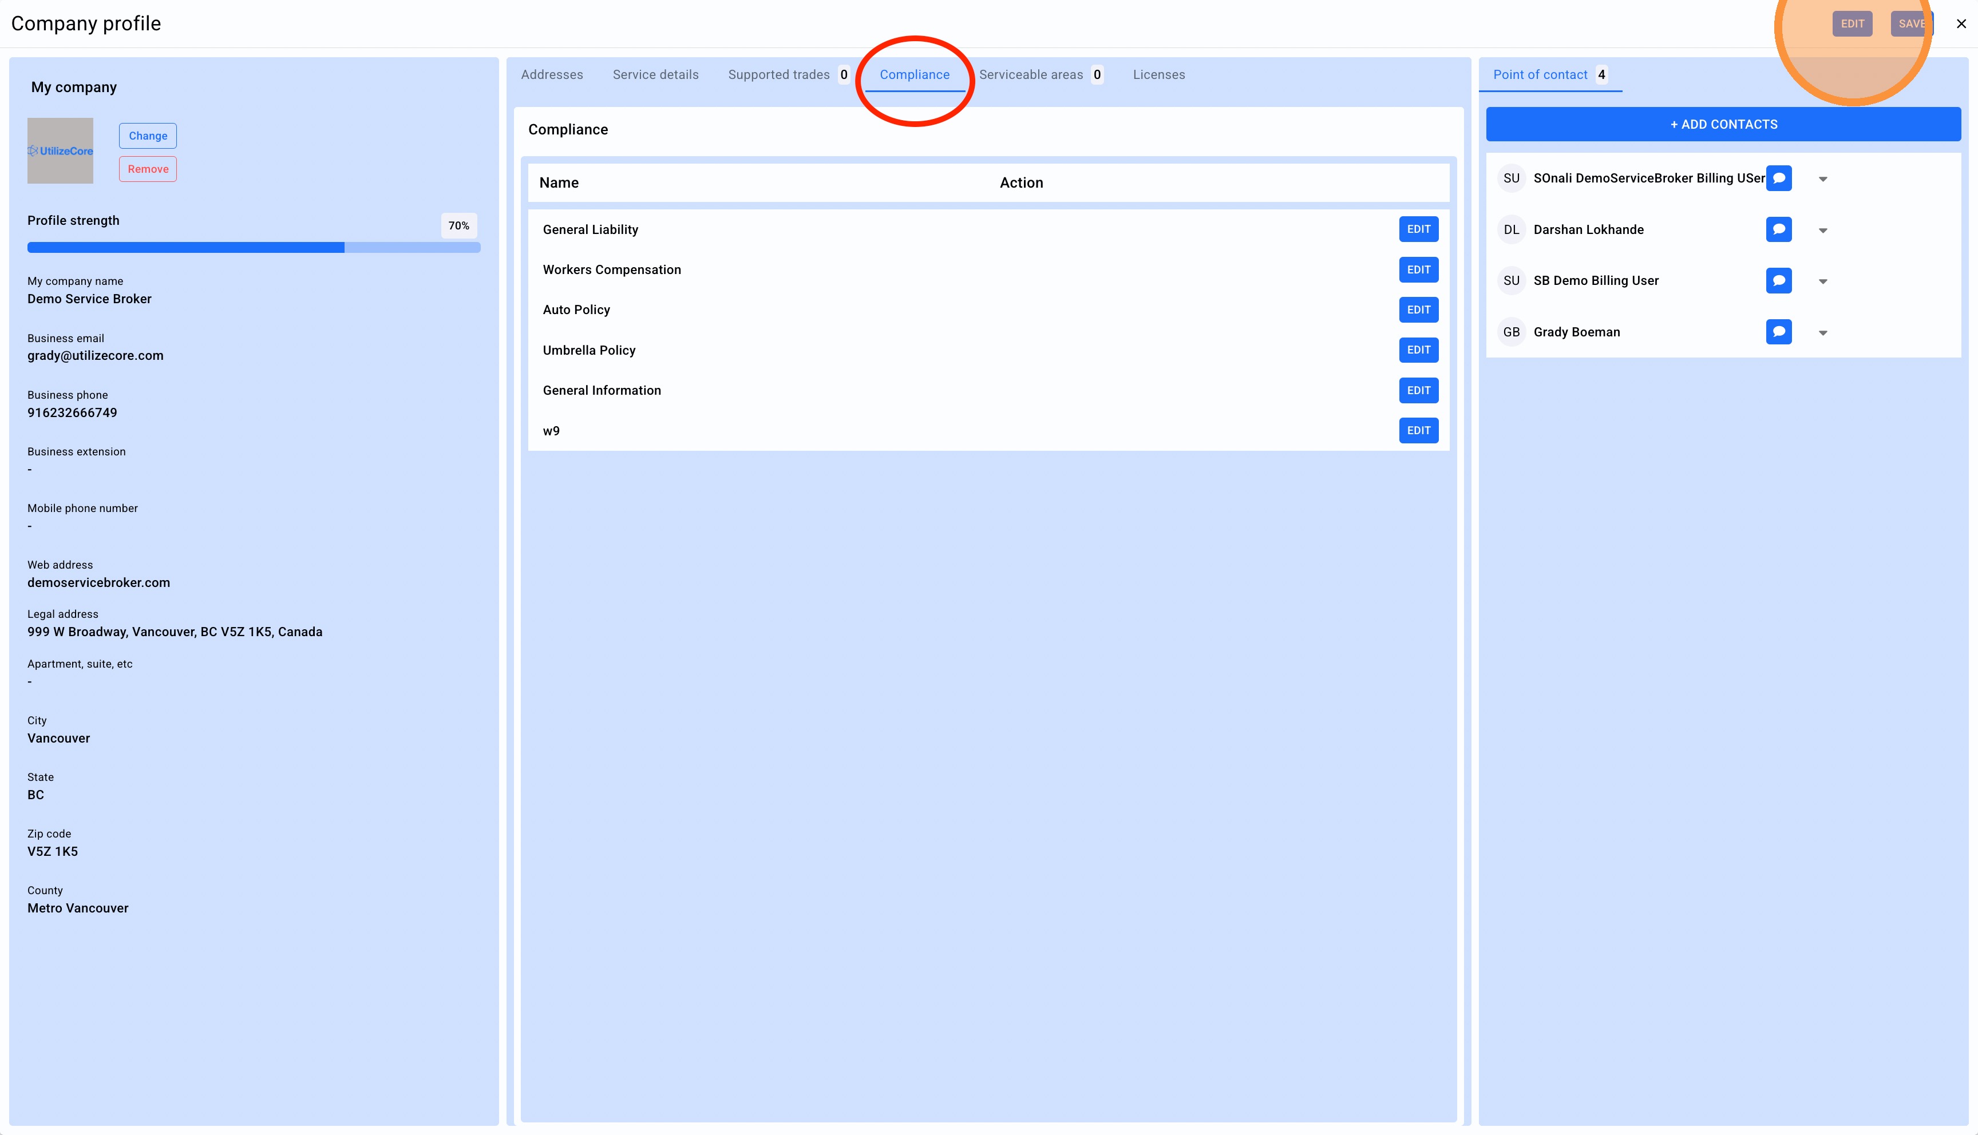Open the Licenses tab
Screen dimensions: 1978x1135
point(1158,75)
